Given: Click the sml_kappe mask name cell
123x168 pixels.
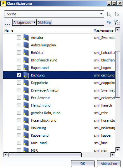Looking at the screenshot, I should (102, 135).
